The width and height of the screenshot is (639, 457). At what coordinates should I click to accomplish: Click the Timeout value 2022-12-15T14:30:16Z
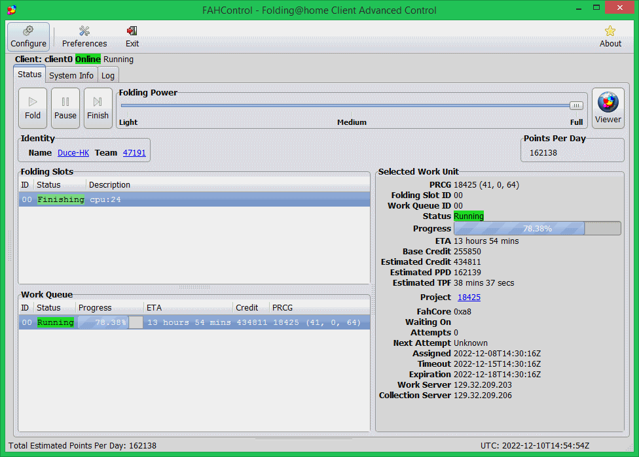pyautogui.click(x=497, y=364)
